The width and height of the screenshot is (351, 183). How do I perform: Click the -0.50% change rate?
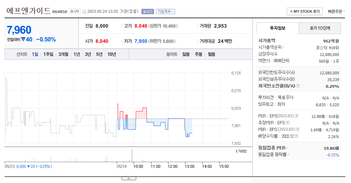pos(46,40)
